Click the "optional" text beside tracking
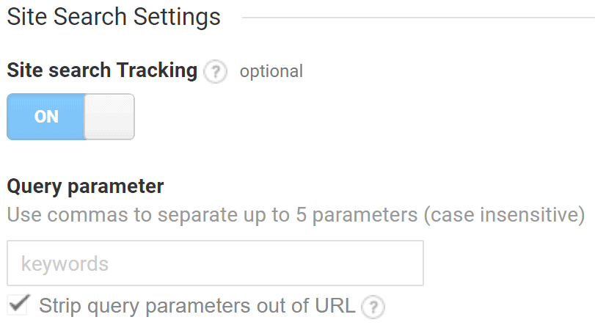This screenshot has height=328, width=595. [x=271, y=71]
